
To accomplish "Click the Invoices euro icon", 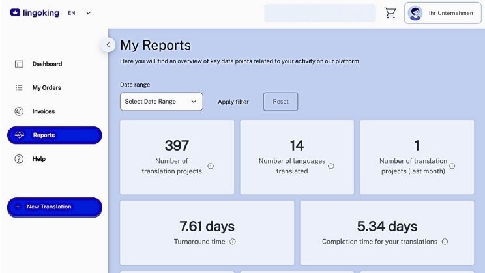I will (19, 111).
